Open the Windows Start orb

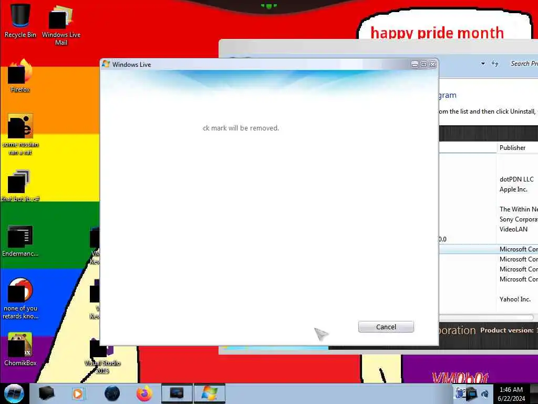[14, 393]
